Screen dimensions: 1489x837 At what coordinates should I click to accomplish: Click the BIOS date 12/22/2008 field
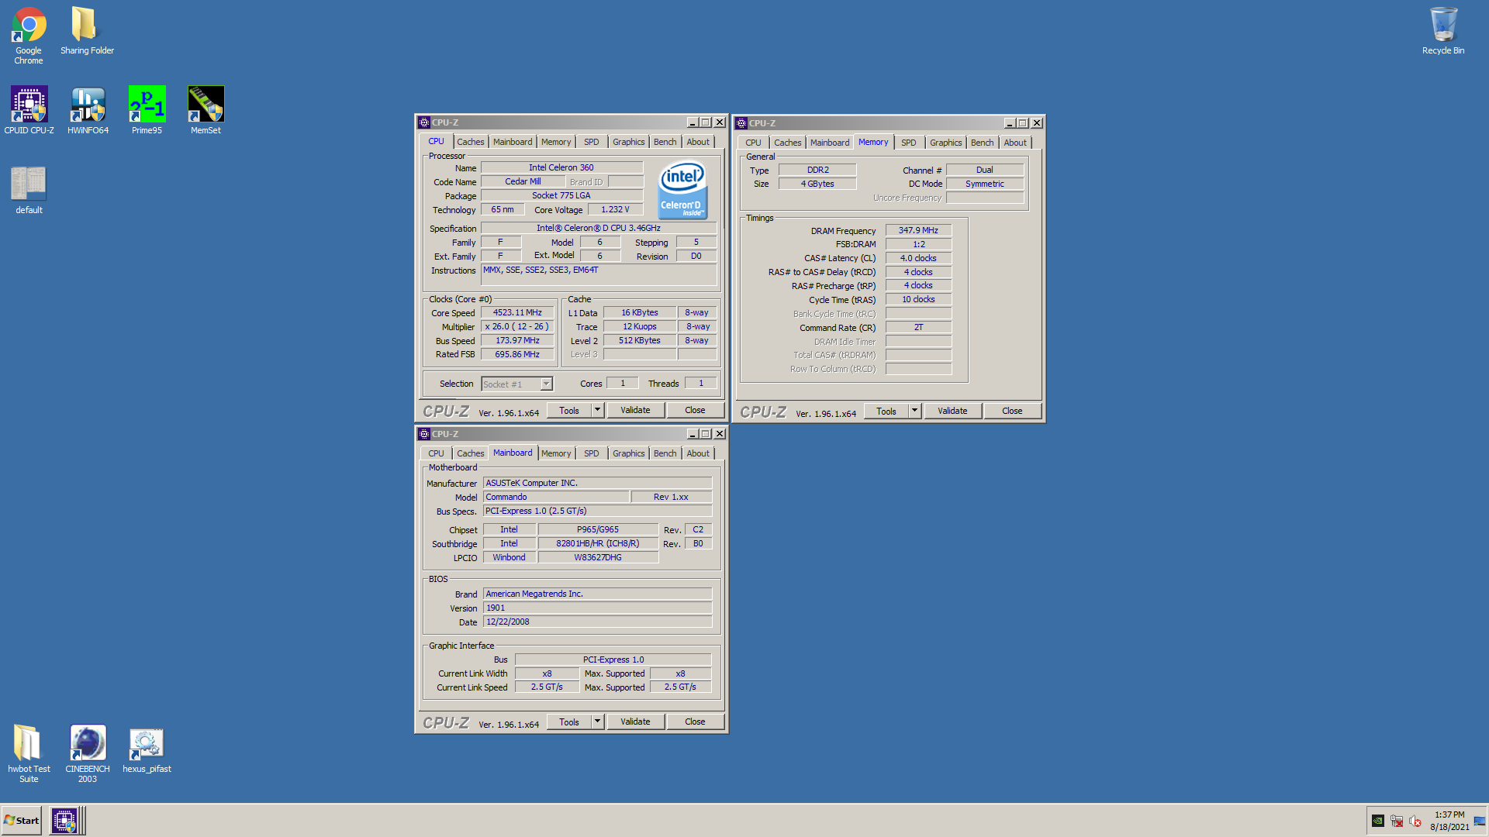(597, 622)
